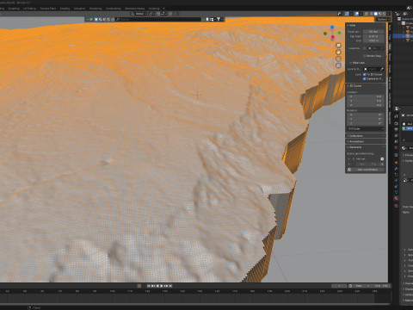Open the Tool tab in Properties editor
413x310 pixels.
(x=396, y=116)
